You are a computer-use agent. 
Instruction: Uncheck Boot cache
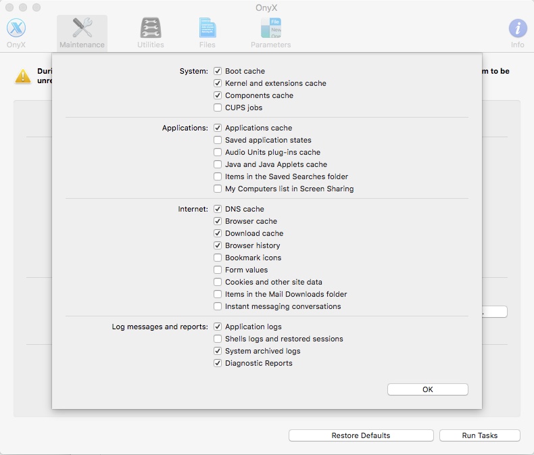click(x=218, y=71)
